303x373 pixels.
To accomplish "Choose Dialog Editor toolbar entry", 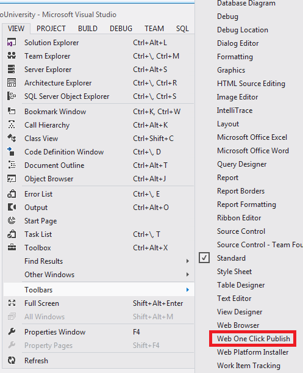I will click(x=238, y=43).
